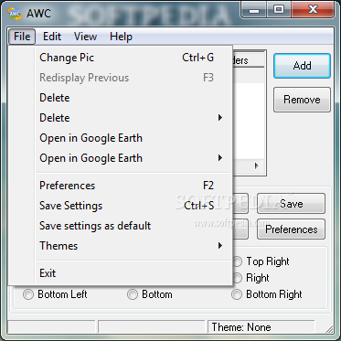Open the Help menu
The height and width of the screenshot is (341, 341).
point(121,37)
